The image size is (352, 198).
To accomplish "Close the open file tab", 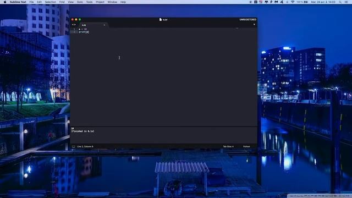I will (104, 25).
